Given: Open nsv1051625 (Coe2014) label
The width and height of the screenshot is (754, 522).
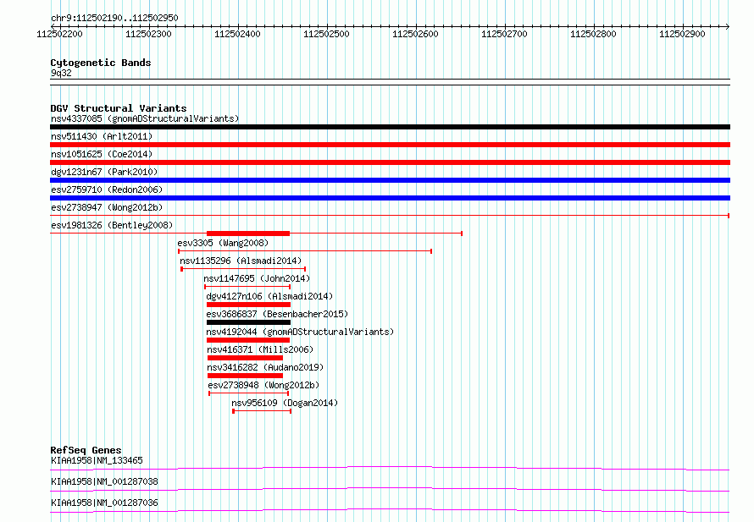Looking at the screenshot, I should pyautogui.click(x=102, y=154).
